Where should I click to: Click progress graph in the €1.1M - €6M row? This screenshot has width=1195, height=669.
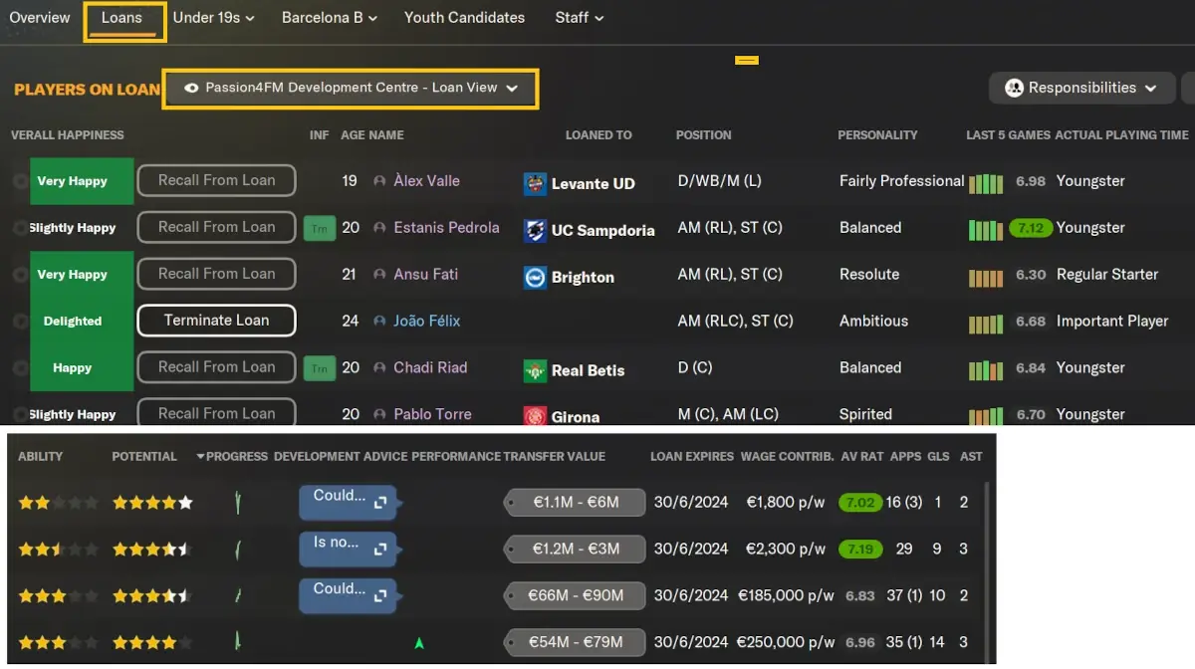click(238, 503)
